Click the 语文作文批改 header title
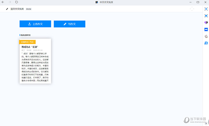Viewport: 209px width, 126px height. pyautogui.click(x=17, y=9)
